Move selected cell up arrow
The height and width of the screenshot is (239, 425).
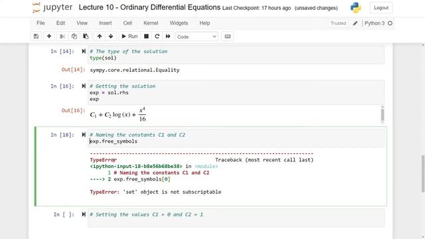point(100,37)
